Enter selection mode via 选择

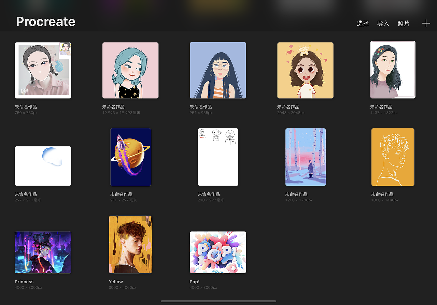pos(362,24)
